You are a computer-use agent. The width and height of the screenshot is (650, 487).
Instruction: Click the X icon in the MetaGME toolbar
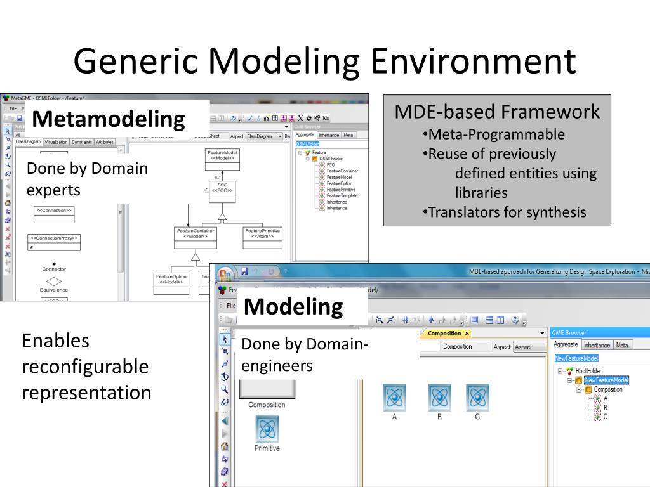tap(300, 118)
